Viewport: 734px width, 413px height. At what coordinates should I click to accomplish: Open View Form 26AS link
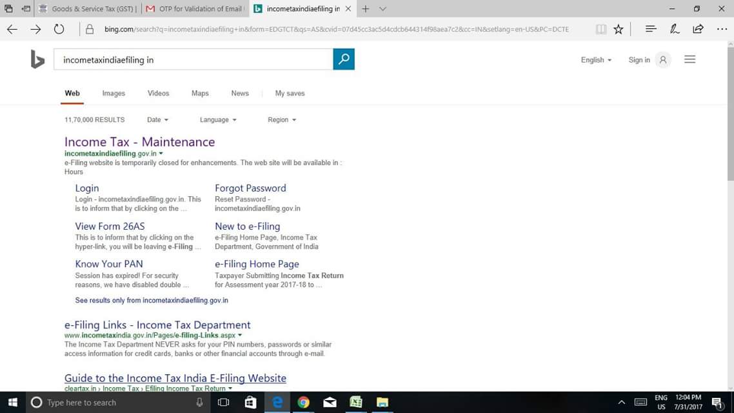(110, 226)
